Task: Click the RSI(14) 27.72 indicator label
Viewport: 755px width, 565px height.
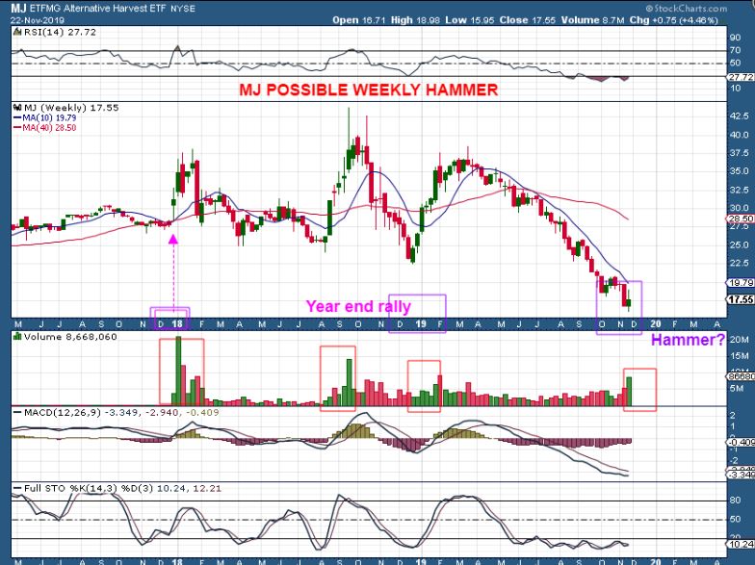Action: click(x=60, y=33)
